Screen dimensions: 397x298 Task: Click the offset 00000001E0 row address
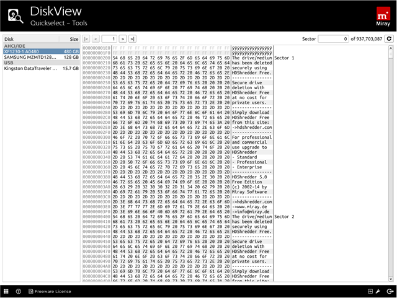[x=97, y=48]
